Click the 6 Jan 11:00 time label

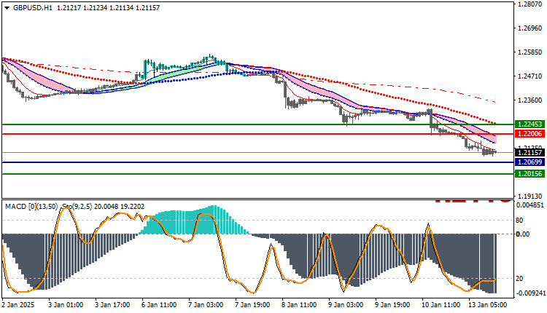coord(159,305)
